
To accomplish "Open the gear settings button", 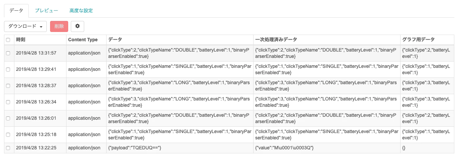I will point(78,26).
